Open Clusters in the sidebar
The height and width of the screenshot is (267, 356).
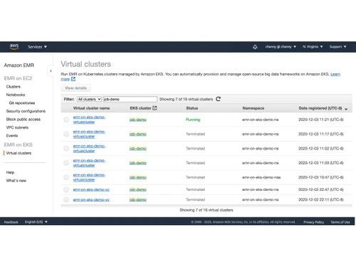(x=14, y=87)
